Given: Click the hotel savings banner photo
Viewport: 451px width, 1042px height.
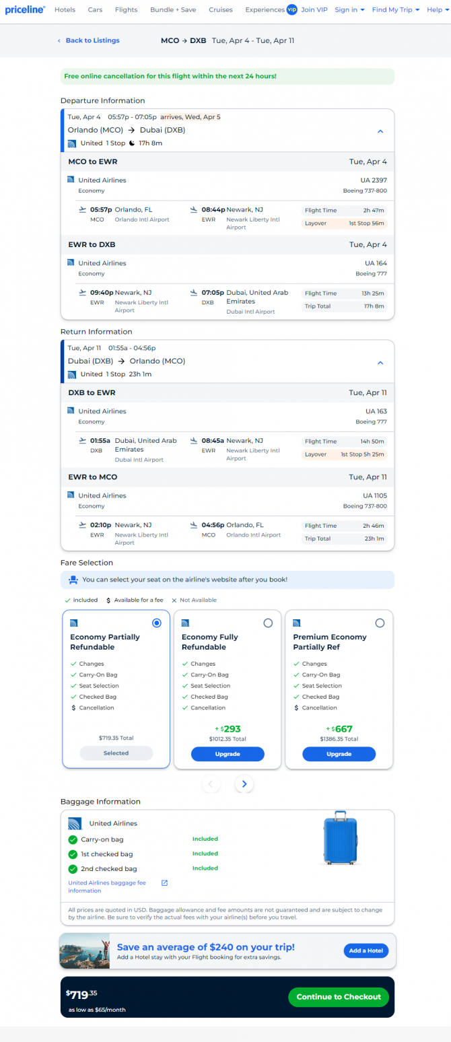Looking at the screenshot, I should (x=84, y=951).
